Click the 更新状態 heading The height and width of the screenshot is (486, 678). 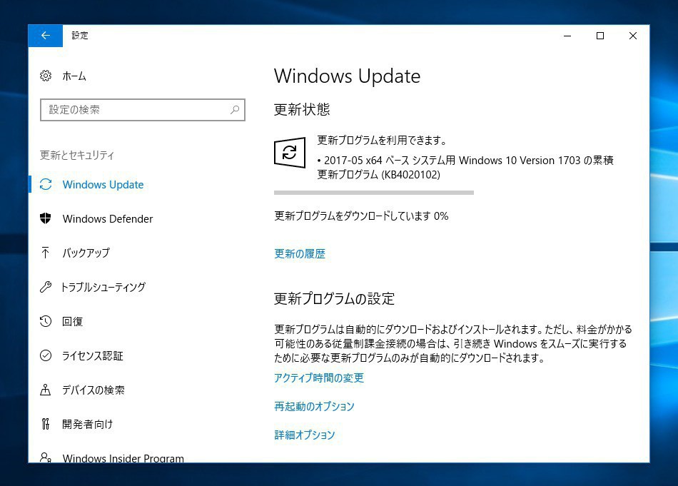pyautogui.click(x=302, y=109)
